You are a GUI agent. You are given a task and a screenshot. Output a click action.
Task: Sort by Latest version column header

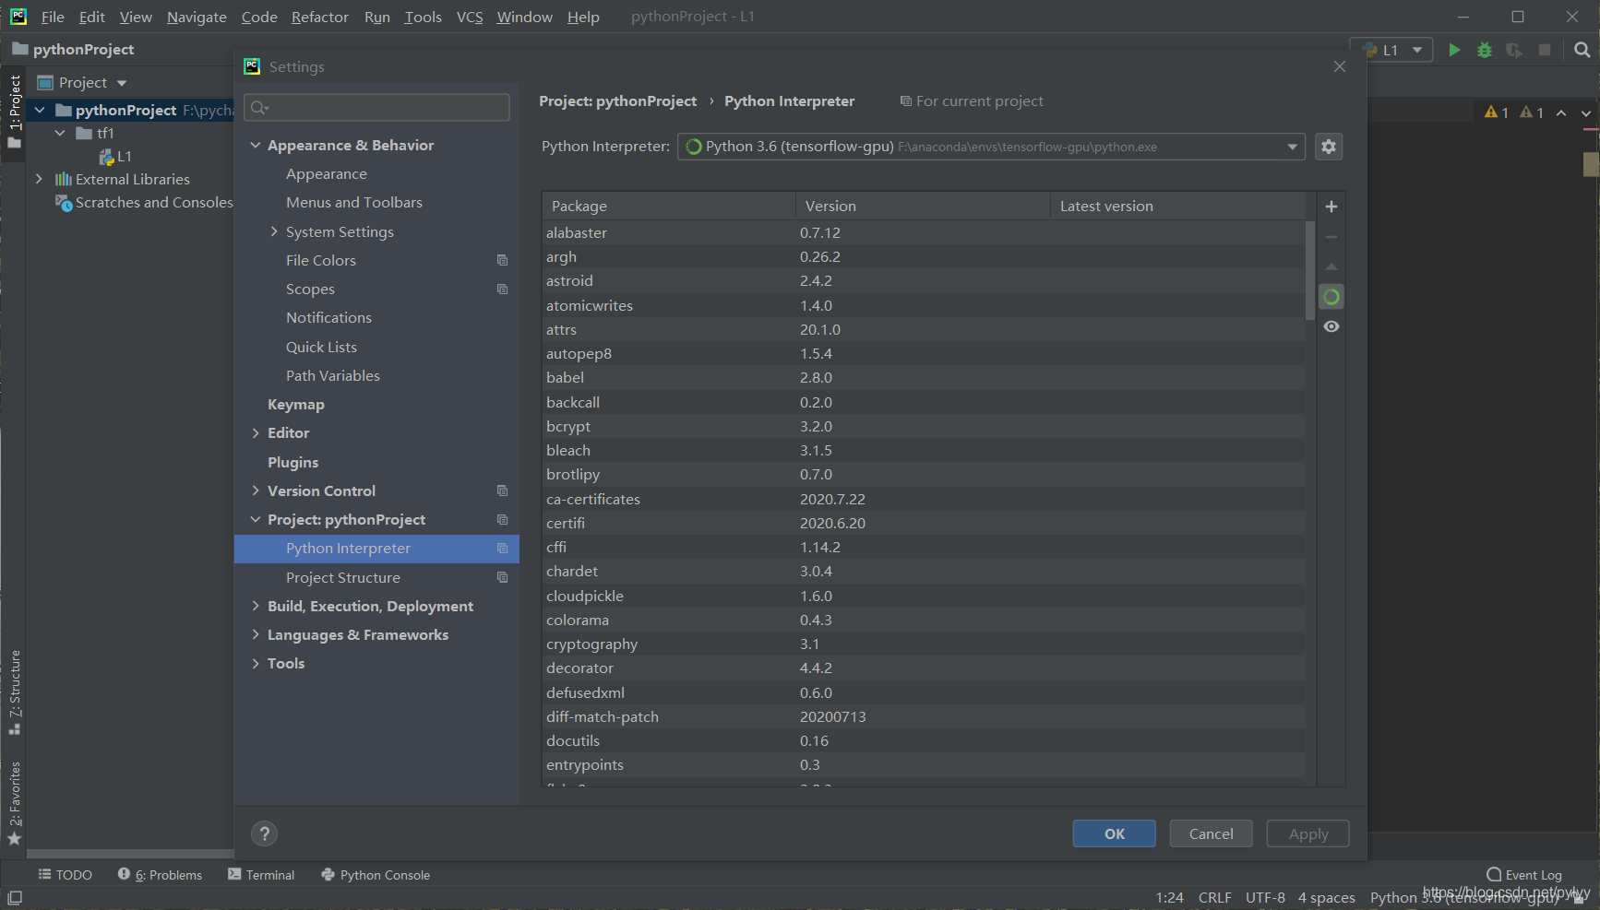(1178, 206)
